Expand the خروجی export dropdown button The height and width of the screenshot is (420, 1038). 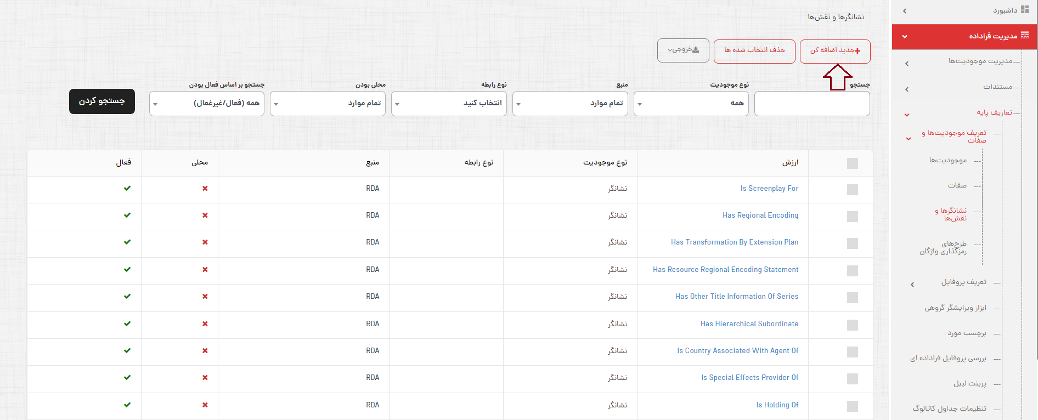683,50
